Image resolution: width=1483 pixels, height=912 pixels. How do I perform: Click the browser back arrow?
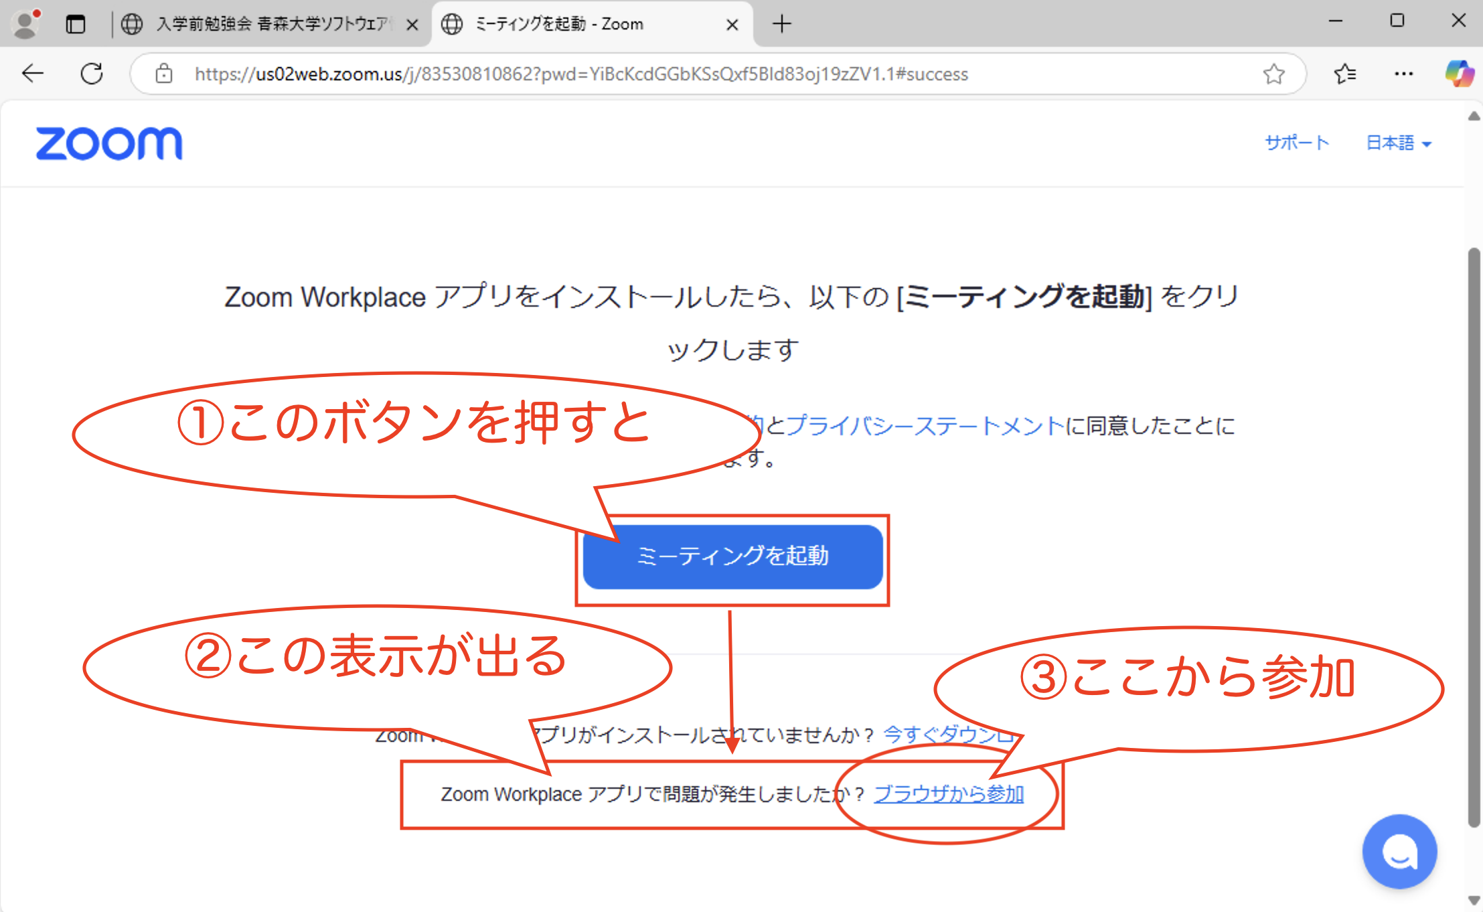pos(32,73)
